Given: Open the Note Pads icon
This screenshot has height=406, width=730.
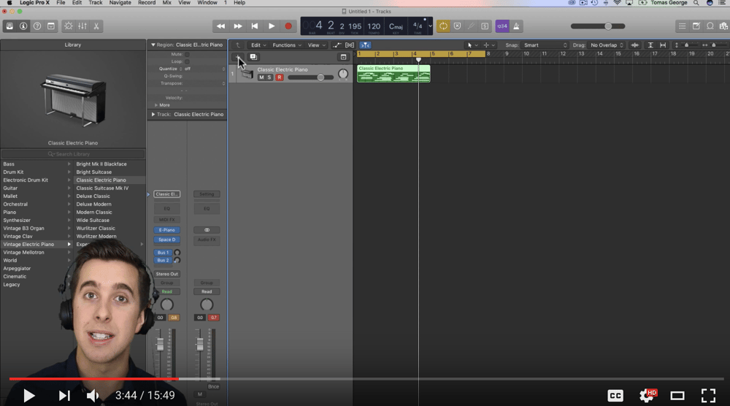Looking at the screenshot, I should [696, 26].
